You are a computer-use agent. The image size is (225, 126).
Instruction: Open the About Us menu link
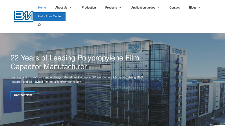(61, 8)
